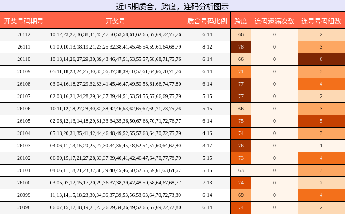Screen dimensions: 345x214
Task: Click draw numbers starting 03,05,07,12
Action: (116, 183)
